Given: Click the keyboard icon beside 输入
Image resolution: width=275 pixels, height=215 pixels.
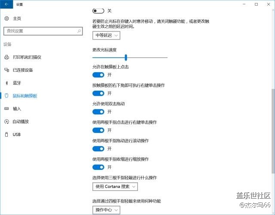Looking at the screenshot, I should click(6, 109).
